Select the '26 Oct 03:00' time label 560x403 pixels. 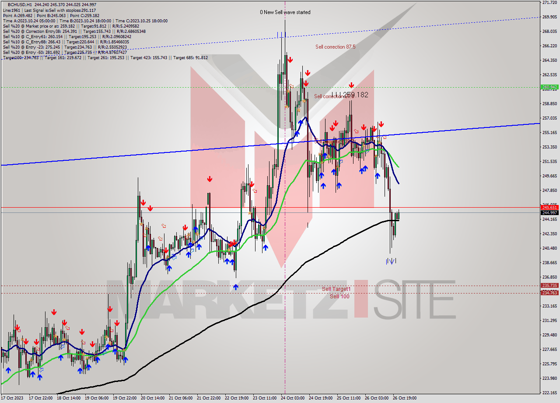click(x=376, y=398)
